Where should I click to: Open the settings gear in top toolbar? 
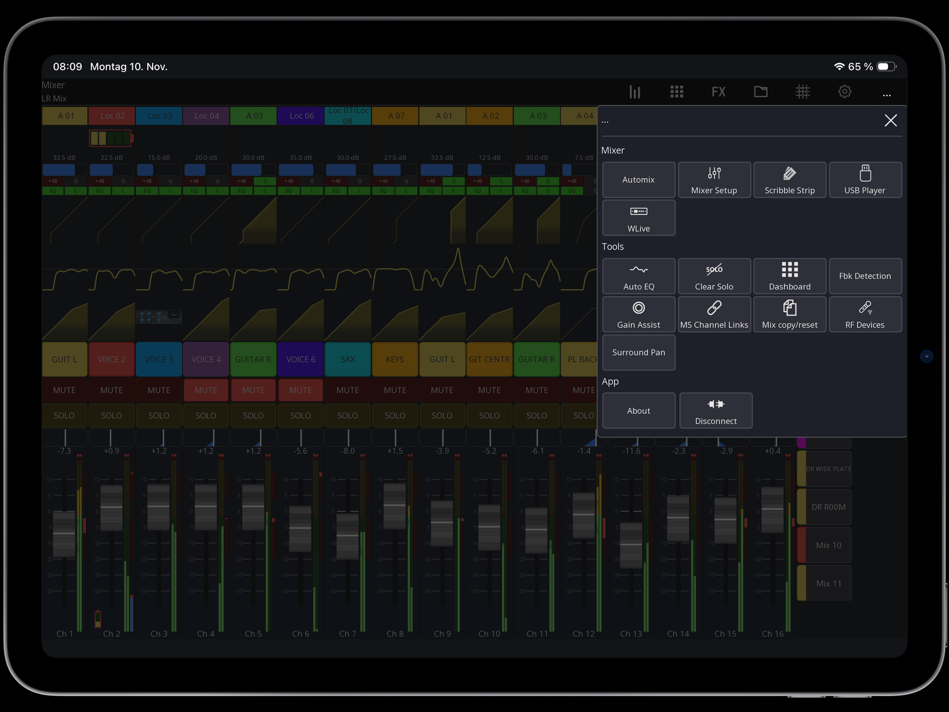tap(844, 91)
